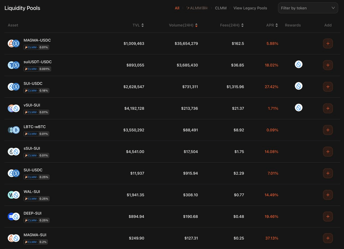Select the All pools filter tab
This screenshot has height=249, width=344.
click(177, 8)
